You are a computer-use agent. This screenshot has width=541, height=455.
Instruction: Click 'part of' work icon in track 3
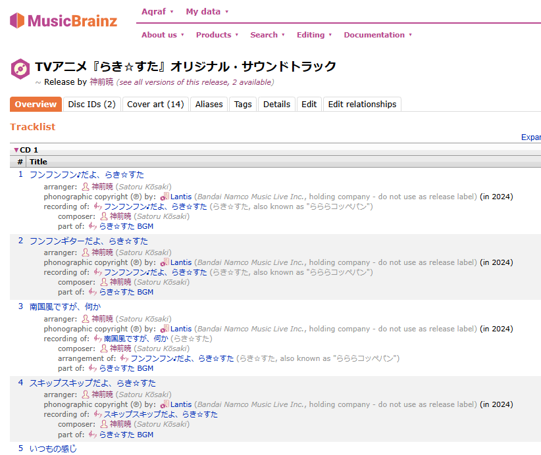(x=92, y=368)
